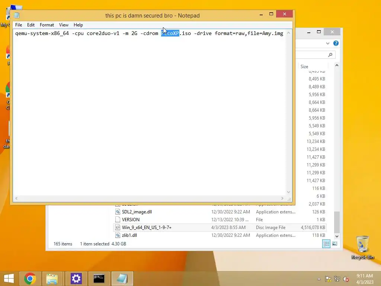Click the Size column header in Explorer
The width and height of the screenshot is (381, 286).
pos(313,66)
